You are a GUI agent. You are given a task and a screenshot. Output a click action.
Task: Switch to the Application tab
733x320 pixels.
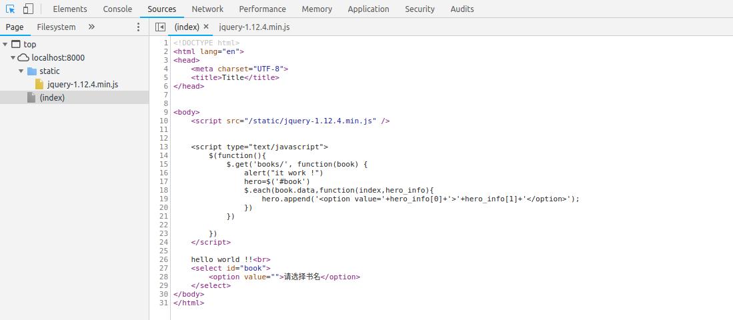tap(368, 9)
